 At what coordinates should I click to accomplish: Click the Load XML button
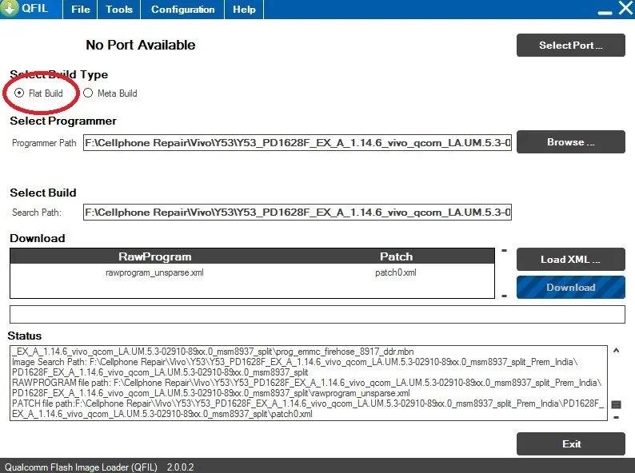(x=570, y=260)
